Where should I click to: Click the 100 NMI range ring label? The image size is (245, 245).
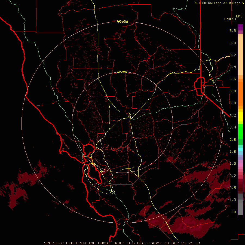click(x=122, y=22)
